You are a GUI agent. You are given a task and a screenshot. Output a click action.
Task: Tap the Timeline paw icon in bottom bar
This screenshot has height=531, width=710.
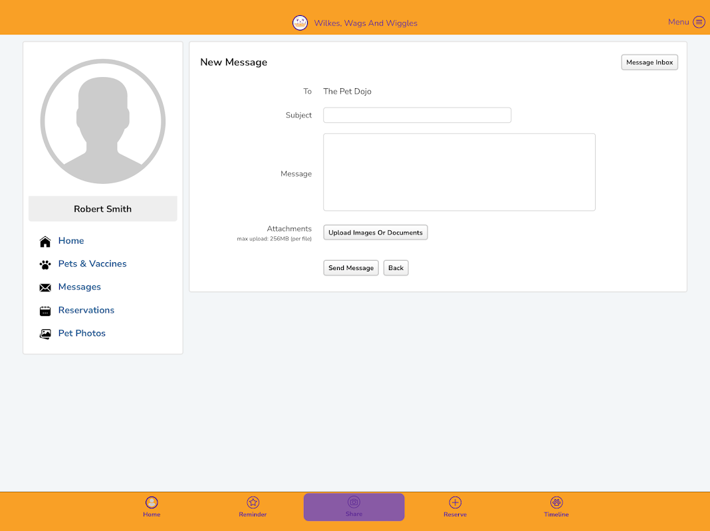tap(556, 502)
